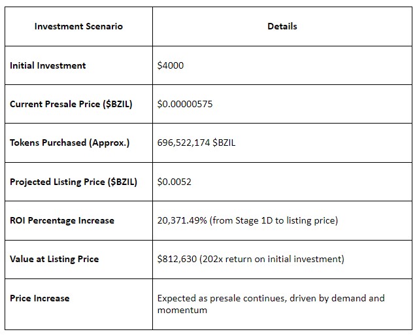
Task: Select the "Tokens Purchased (Approx.)" row label
Action: point(69,143)
